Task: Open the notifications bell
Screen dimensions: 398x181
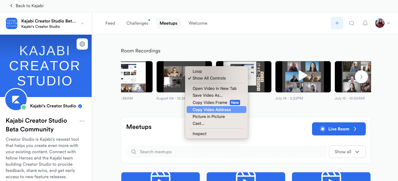Action: click(365, 23)
